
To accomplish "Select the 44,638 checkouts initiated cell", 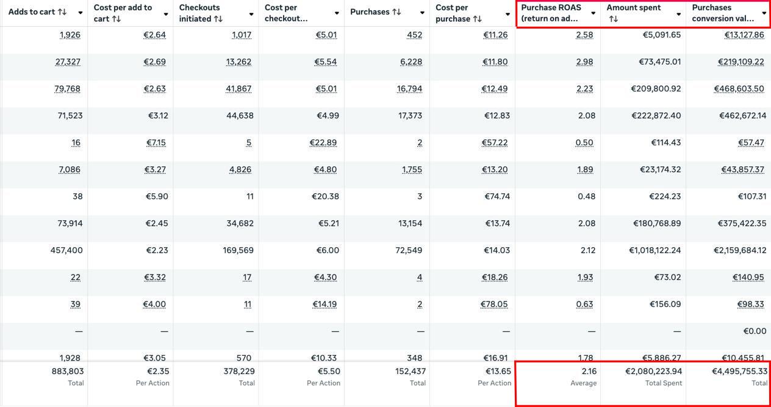I will (x=240, y=115).
